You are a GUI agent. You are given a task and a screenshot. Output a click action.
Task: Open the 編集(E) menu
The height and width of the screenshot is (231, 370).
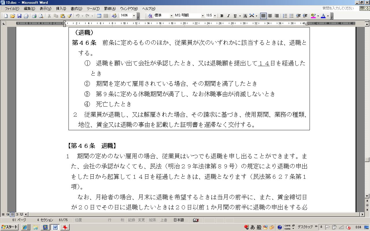pyautogui.click(x=29, y=9)
